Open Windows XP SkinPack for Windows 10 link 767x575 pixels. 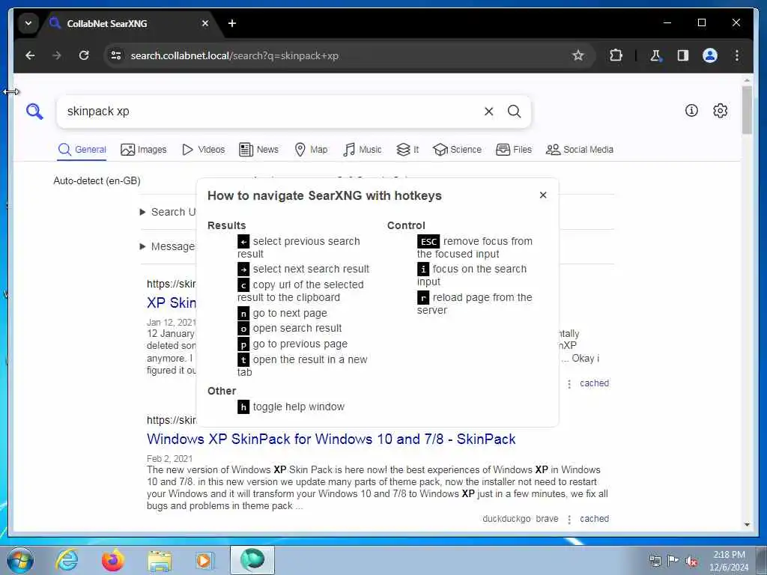tap(331, 439)
